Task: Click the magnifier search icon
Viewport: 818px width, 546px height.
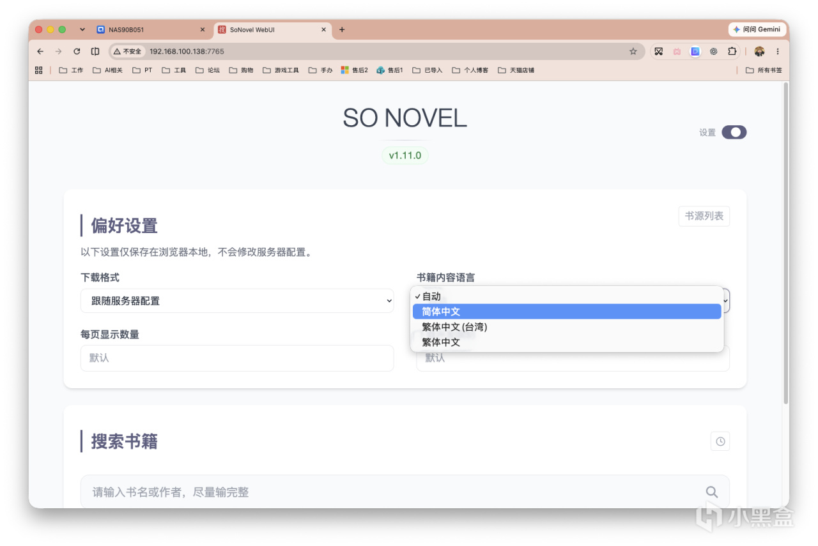Action: tap(712, 492)
